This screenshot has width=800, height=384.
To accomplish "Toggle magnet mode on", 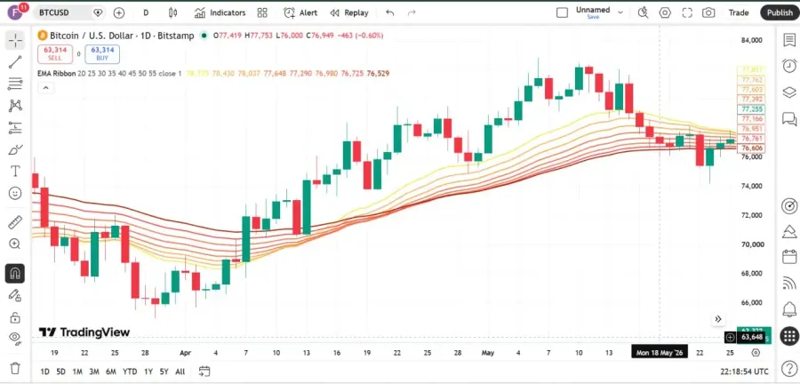I will [15, 274].
